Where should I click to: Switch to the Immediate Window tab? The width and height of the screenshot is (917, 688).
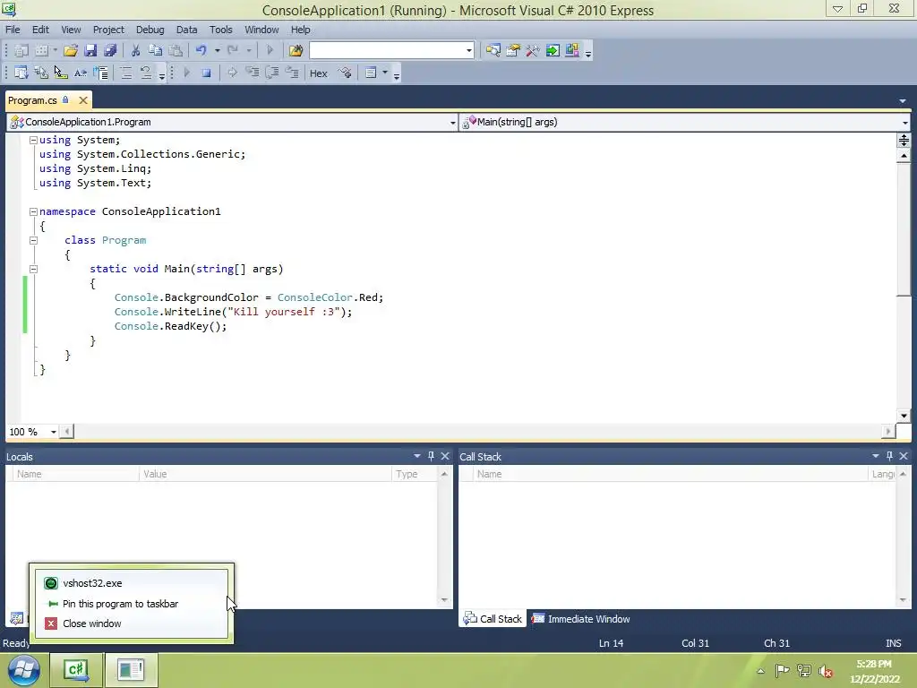coord(580,619)
